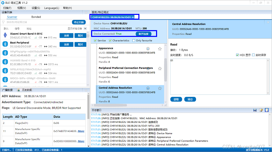Screen dimensions: 272x152
Task: Connect to Boat Peripheral
Action: (x=66, y=44)
